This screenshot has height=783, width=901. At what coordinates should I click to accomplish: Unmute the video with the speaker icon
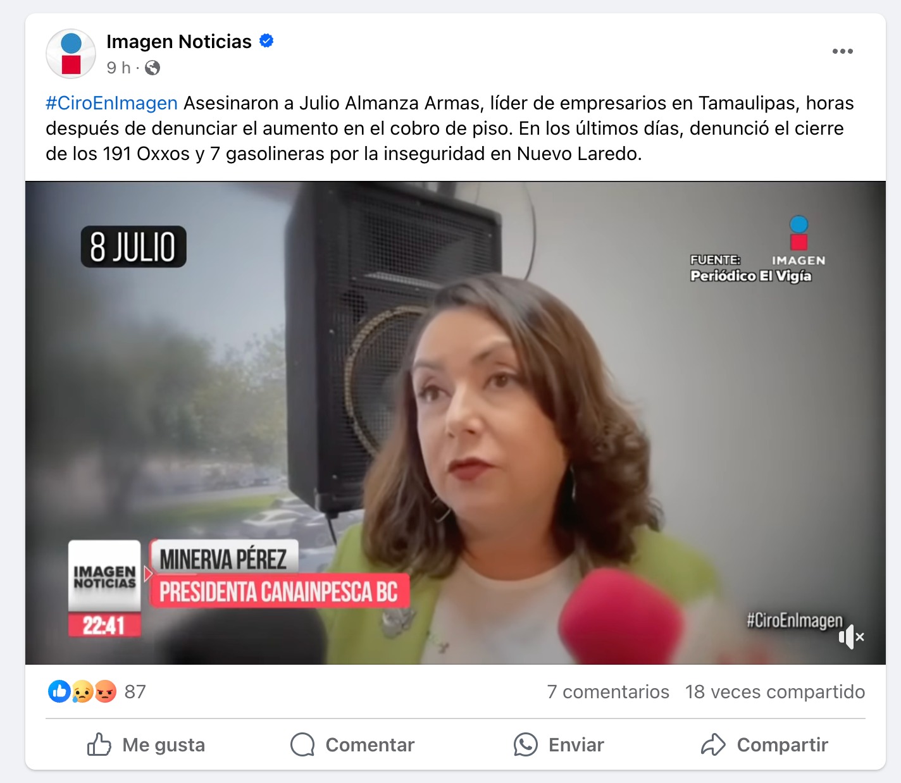(851, 637)
